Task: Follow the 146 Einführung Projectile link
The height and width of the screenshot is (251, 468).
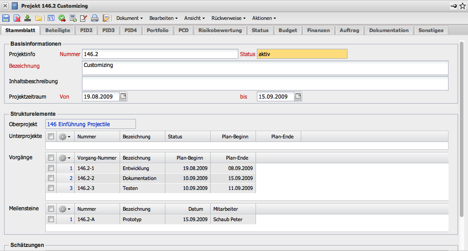Action: [79, 124]
